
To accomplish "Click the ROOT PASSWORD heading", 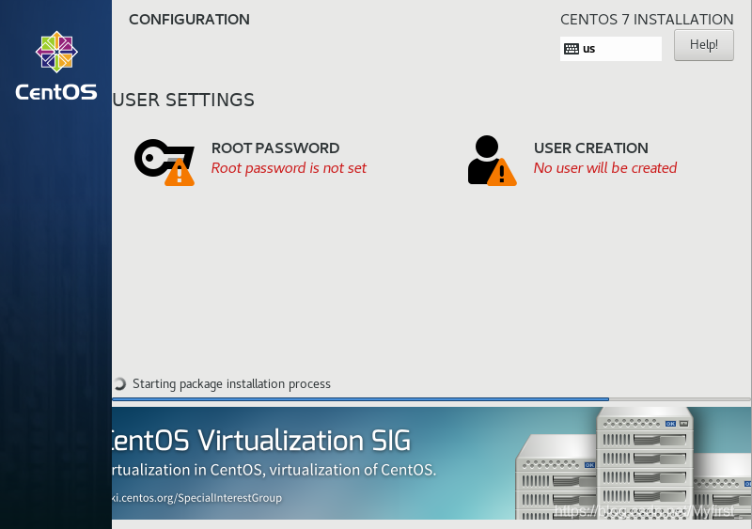I will coord(275,148).
